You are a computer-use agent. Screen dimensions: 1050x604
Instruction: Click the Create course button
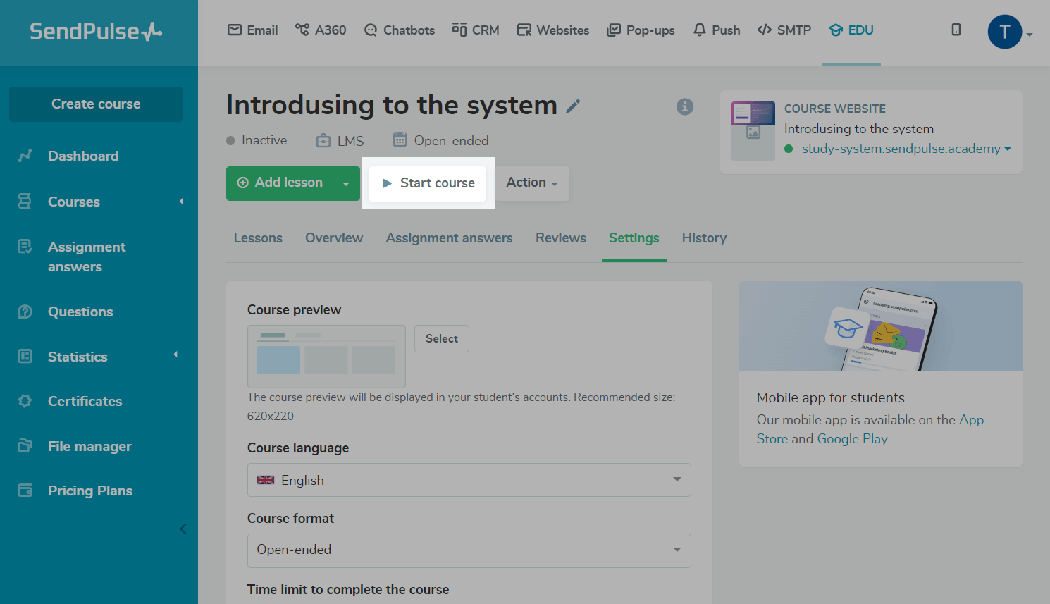click(96, 104)
